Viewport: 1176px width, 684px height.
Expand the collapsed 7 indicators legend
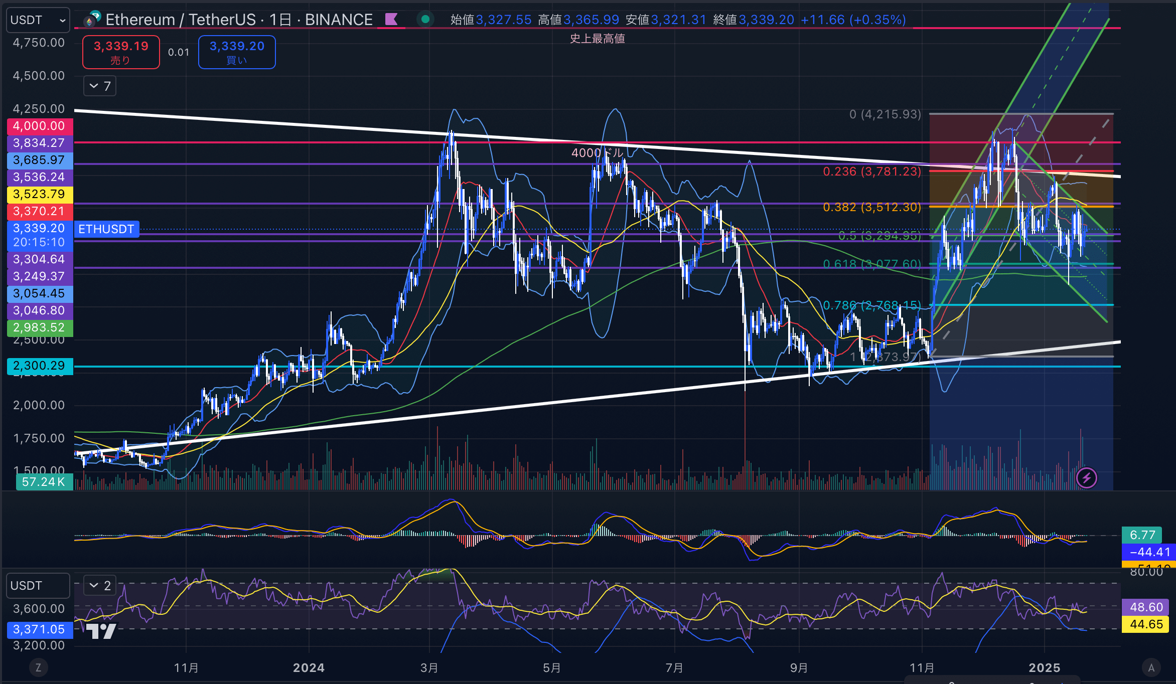pyautogui.click(x=100, y=86)
